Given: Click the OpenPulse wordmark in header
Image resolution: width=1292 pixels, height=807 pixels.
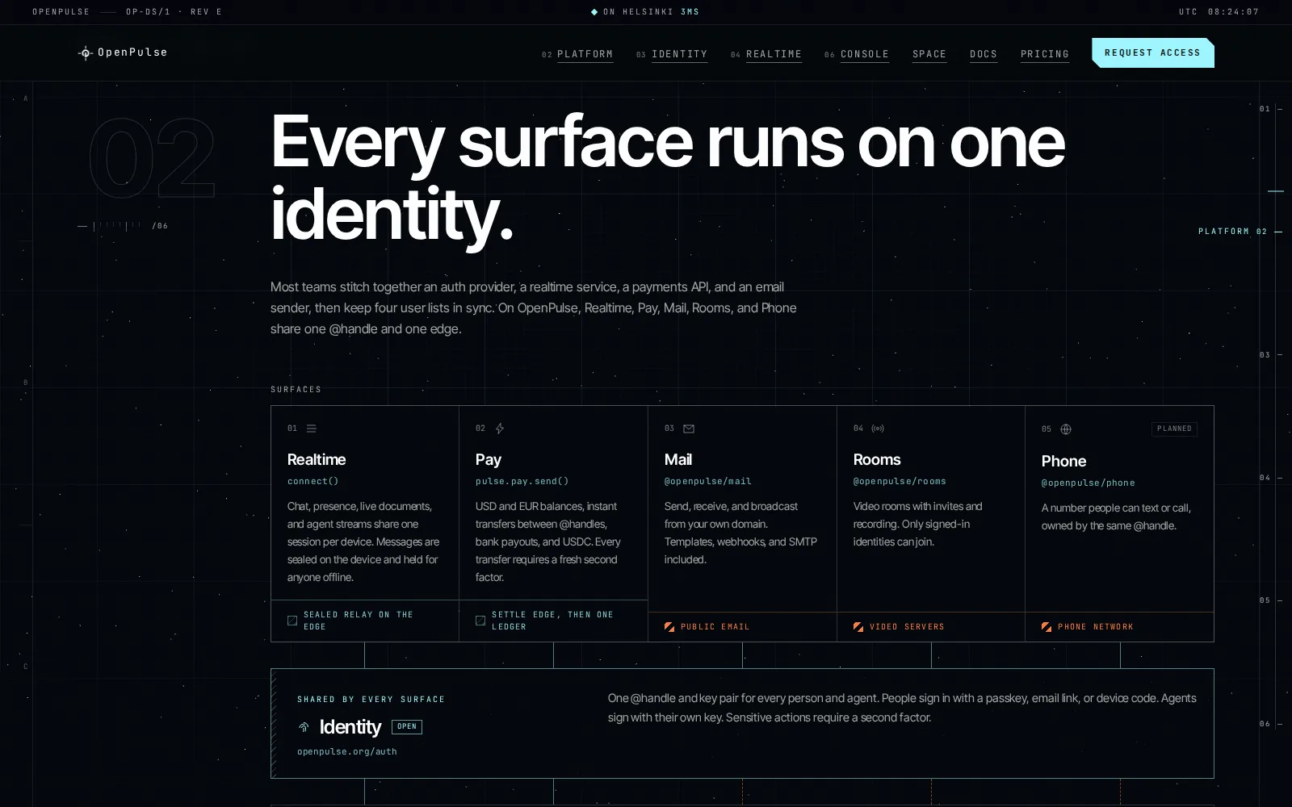Looking at the screenshot, I should [132, 52].
